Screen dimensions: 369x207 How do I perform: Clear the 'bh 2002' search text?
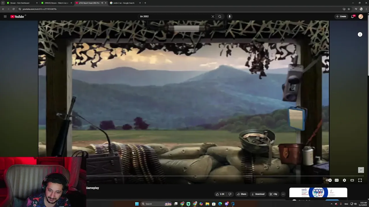tap(213, 16)
